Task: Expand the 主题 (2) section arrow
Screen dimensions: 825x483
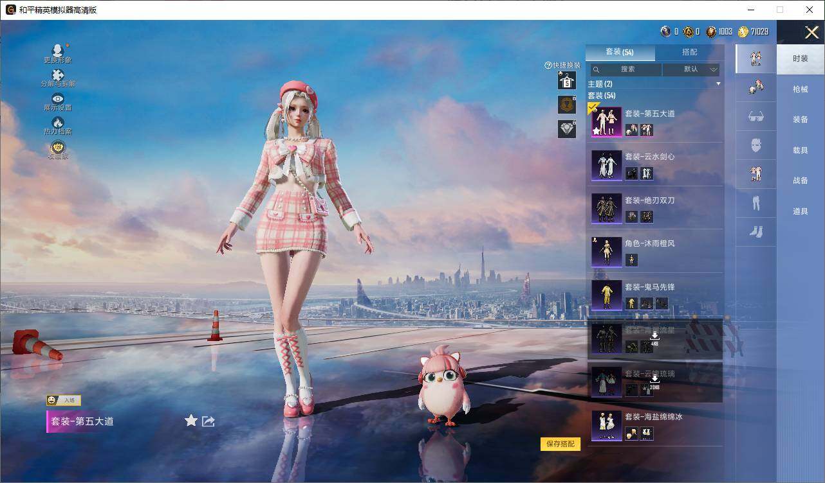Action: (718, 84)
